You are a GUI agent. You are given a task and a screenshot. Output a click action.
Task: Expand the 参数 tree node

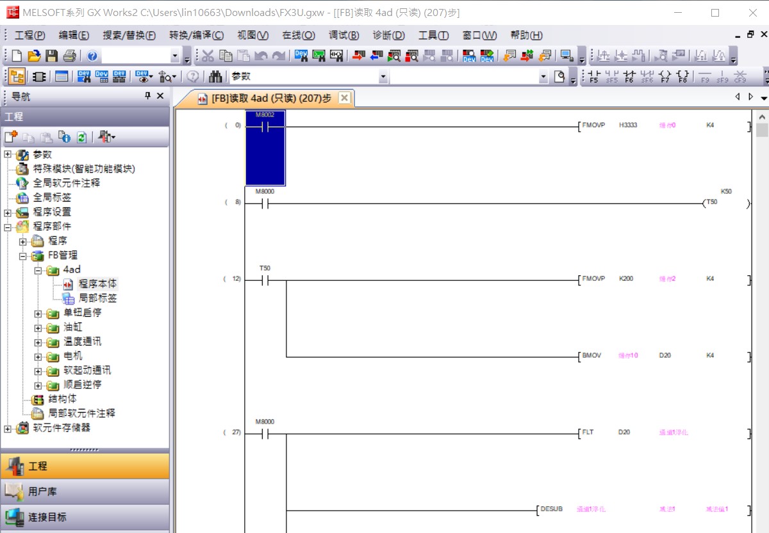coord(8,155)
